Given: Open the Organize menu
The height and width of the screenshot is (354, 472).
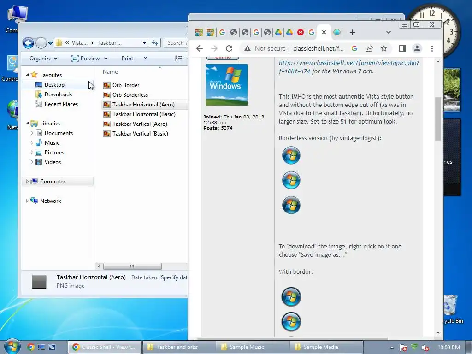Looking at the screenshot, I should pyautogui.click(x=43, y=59).
